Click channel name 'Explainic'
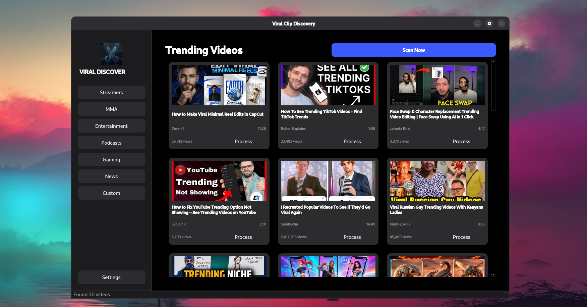This screenshot has height=307, width=587. 179,224
